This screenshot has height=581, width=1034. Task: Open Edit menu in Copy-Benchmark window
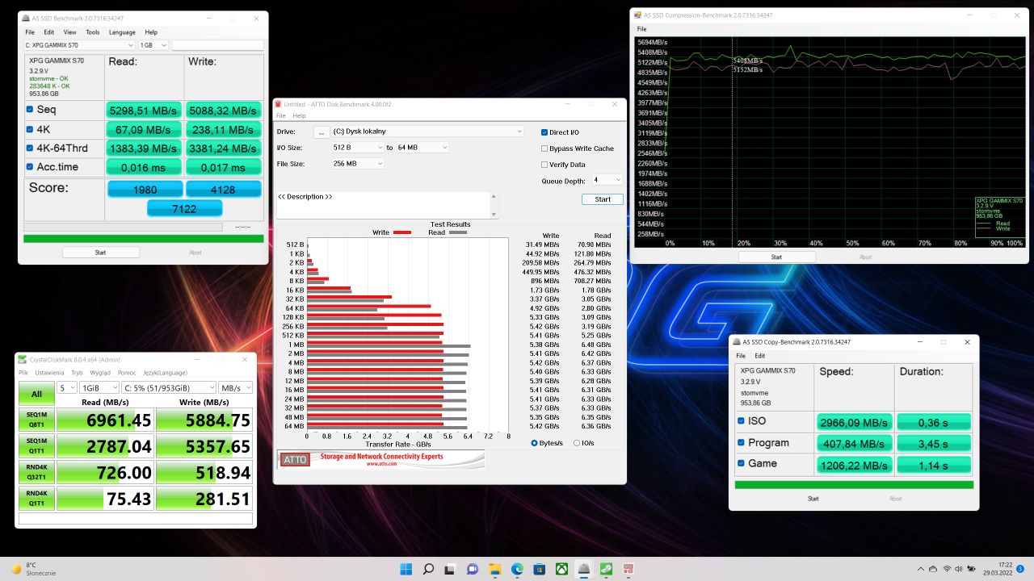click(759, 356)
